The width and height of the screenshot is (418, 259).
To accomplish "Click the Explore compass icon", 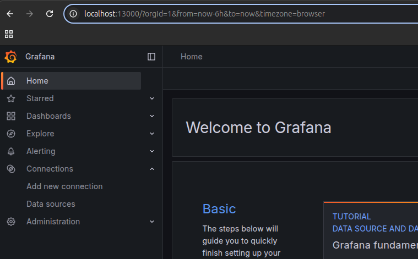I will coord(11,134).
